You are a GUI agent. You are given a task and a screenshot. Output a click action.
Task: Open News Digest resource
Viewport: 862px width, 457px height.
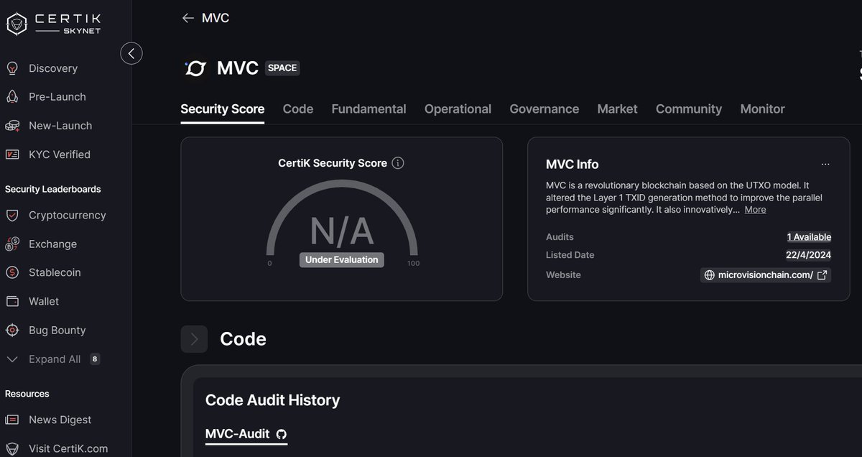(60, 420)
